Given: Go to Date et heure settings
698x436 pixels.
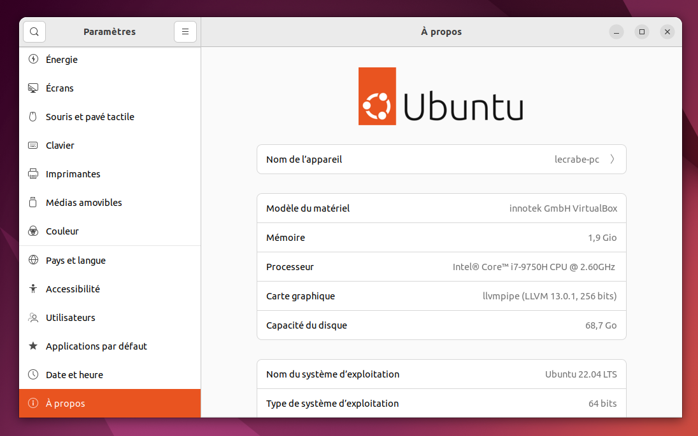Looking at the screenshot, I should pyautogui.click(x=110, y=374).
